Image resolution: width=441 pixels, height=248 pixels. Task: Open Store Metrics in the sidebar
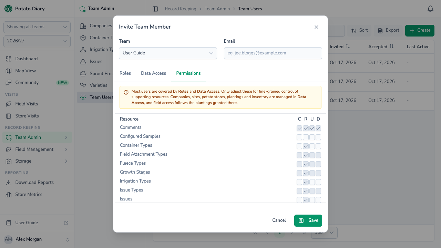[x=37, y=195]
